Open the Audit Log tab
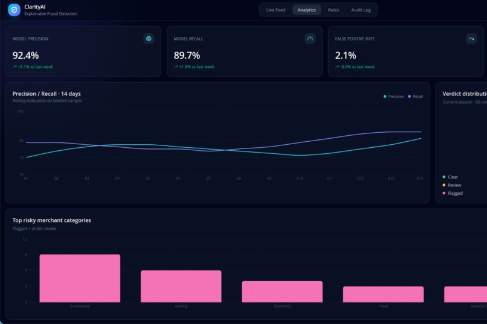Image resolution: width=487 pixels, height=324 pixels. [x=361, y=10]
